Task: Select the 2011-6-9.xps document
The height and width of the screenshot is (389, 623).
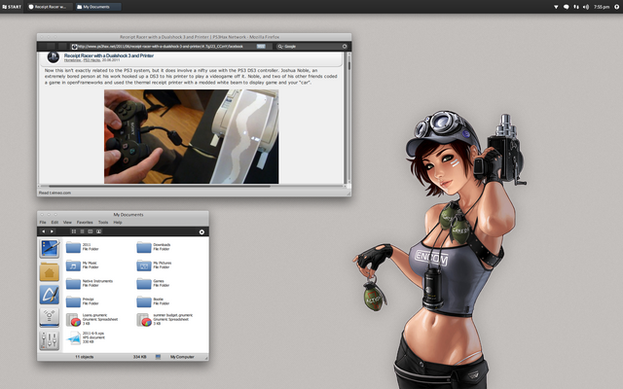Action: pyautogui.click(x=86, y=337)
